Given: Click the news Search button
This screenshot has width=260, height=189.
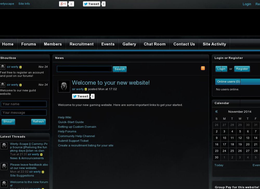Looking at the screenshot, I should tap(120, 69).
